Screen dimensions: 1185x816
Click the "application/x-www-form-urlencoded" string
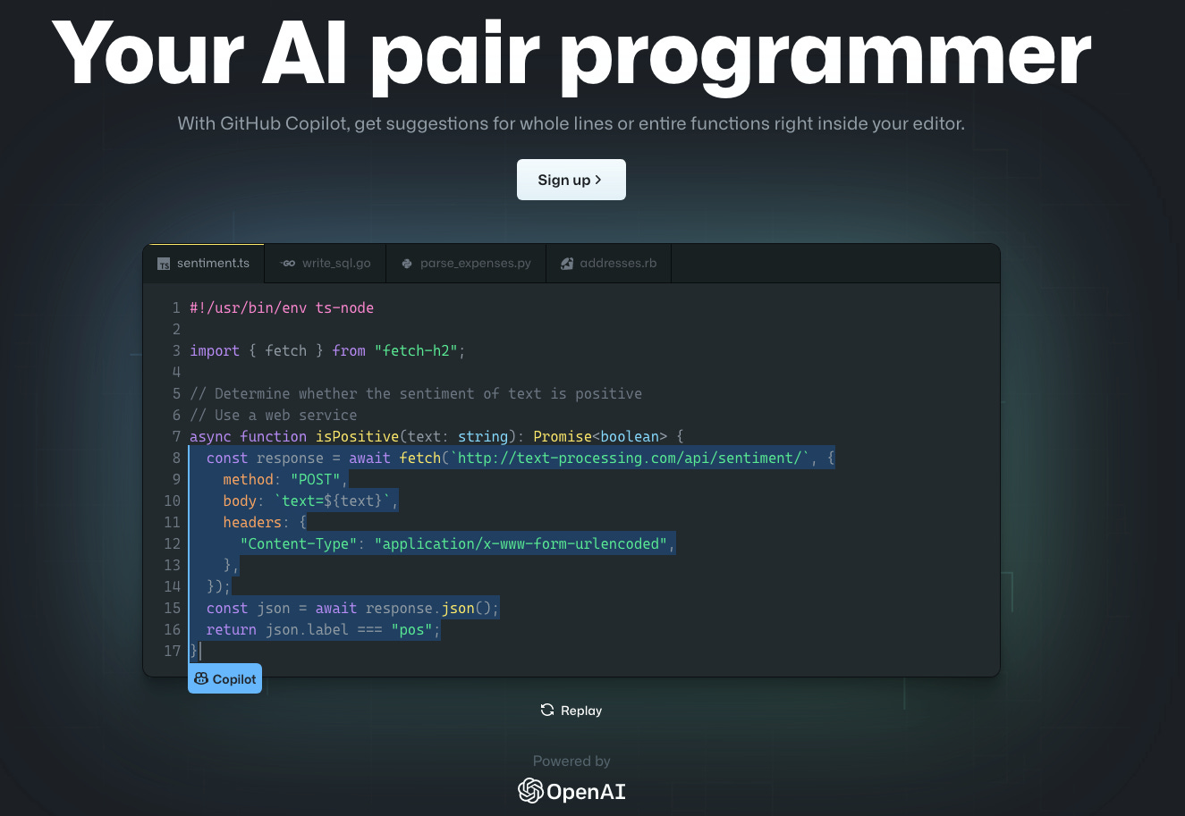pyautogui.click(x=521, y=543)
